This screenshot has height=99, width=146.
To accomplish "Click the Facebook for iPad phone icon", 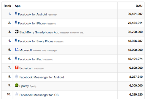I will pyautogui.click(x=16, y=58).
